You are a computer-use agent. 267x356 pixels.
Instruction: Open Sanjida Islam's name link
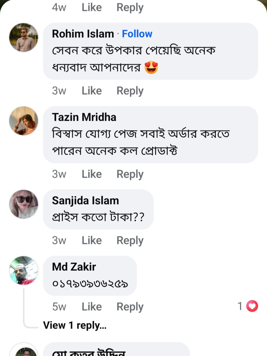pyautogui.click(x=85, y=201)
